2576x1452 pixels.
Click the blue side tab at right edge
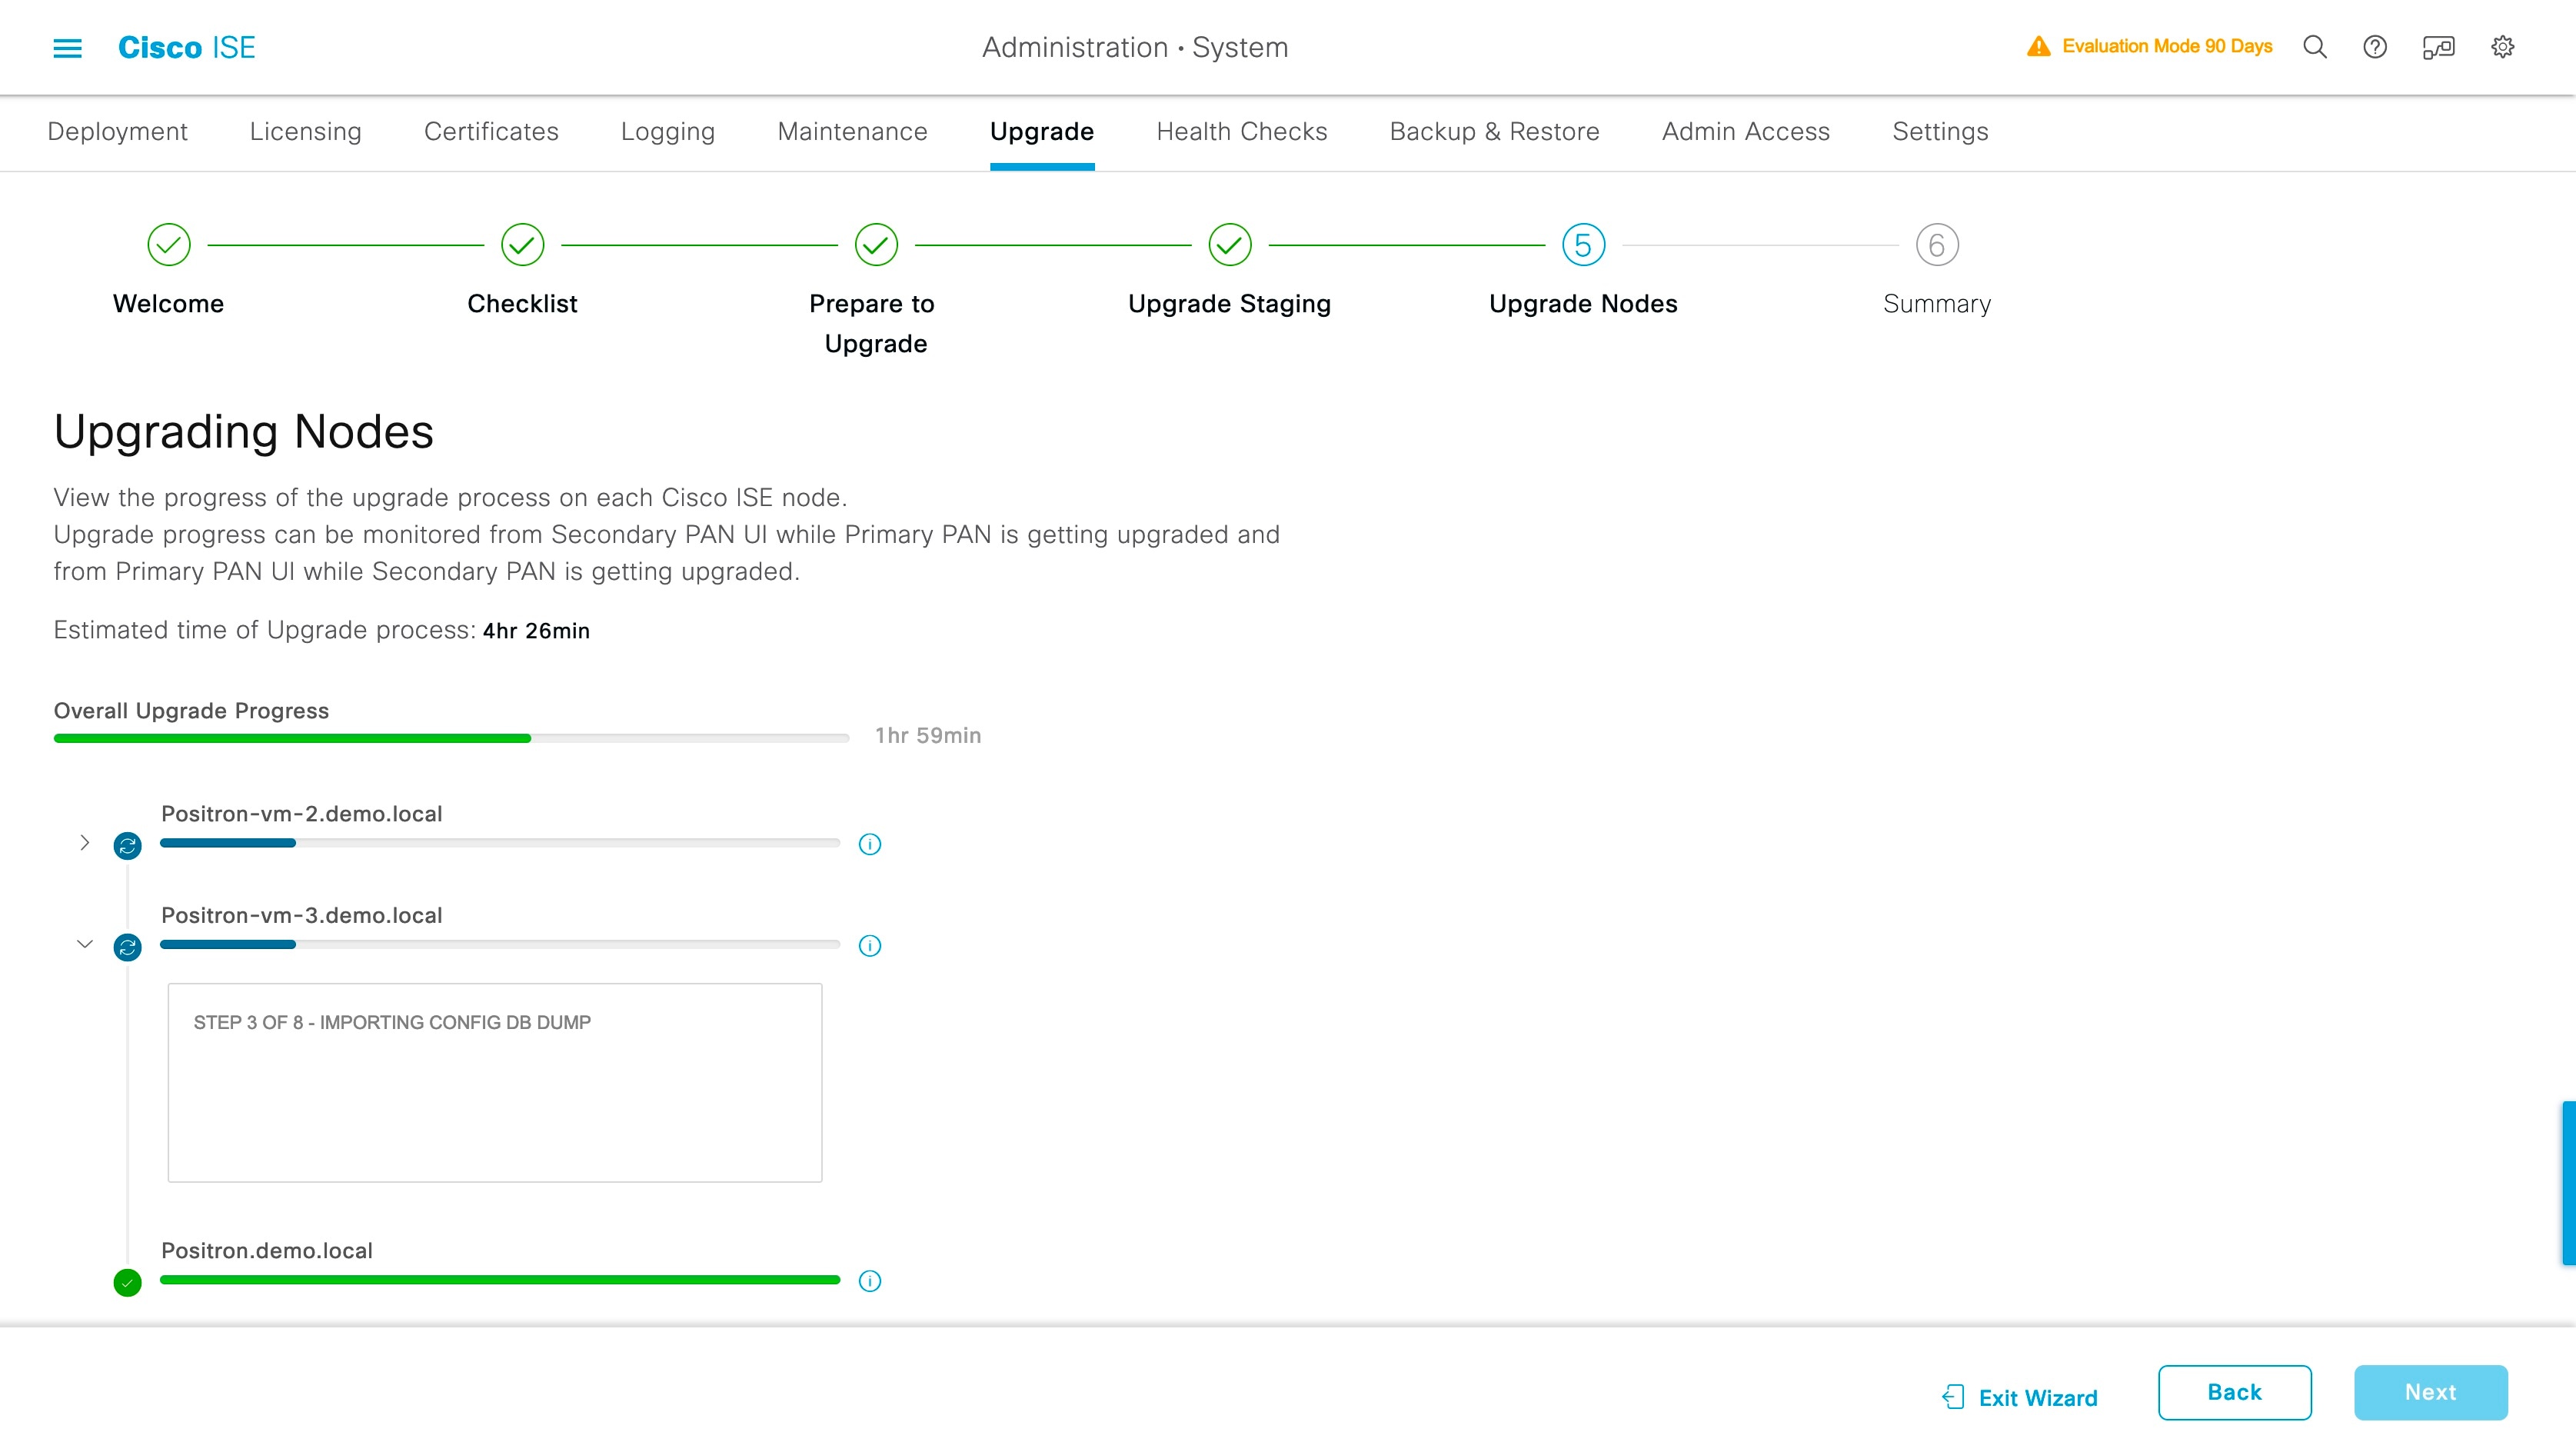coord(2569,1183)
